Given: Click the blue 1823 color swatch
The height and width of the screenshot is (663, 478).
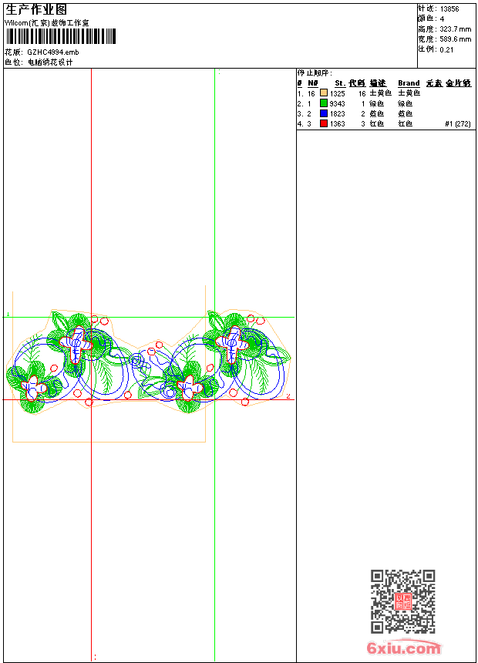Looking at the screenshot, I should 324,113.
